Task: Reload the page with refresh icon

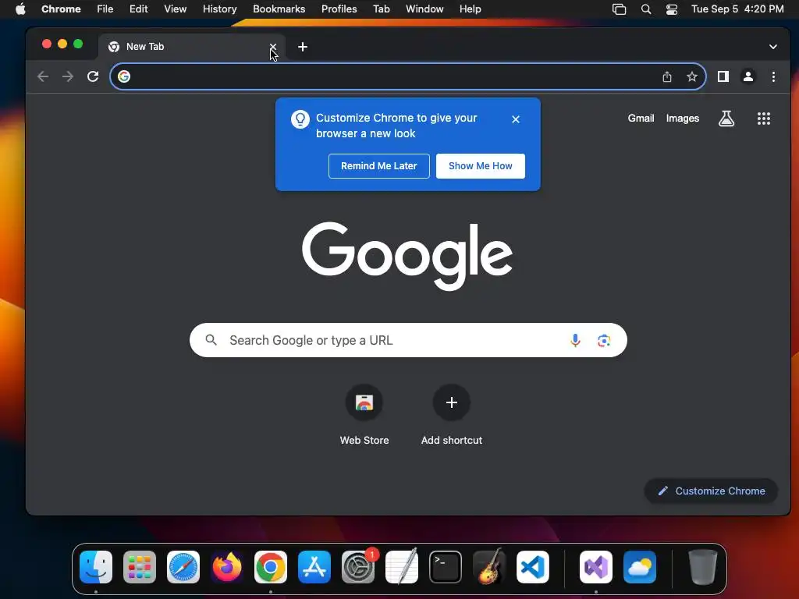Action: click(x=93, y=76)
